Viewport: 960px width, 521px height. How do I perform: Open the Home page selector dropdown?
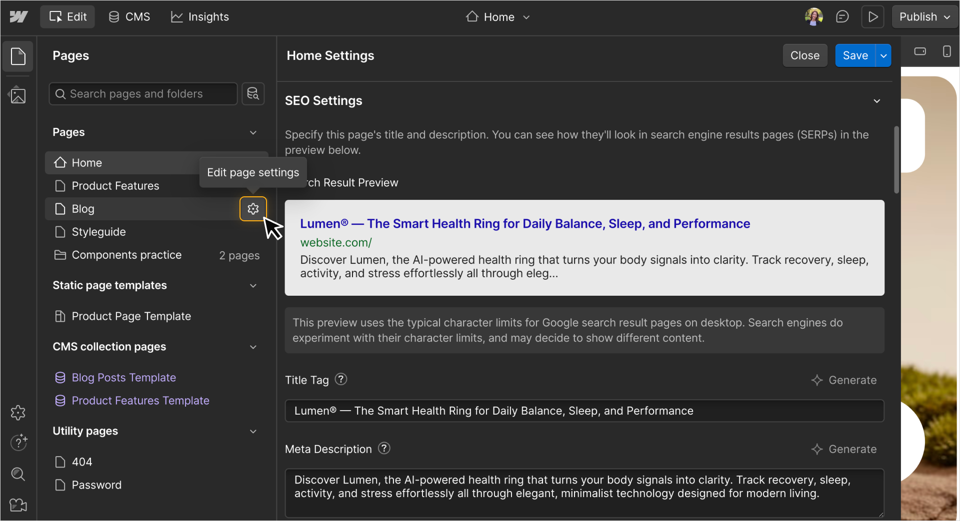(x=497, y=17)
